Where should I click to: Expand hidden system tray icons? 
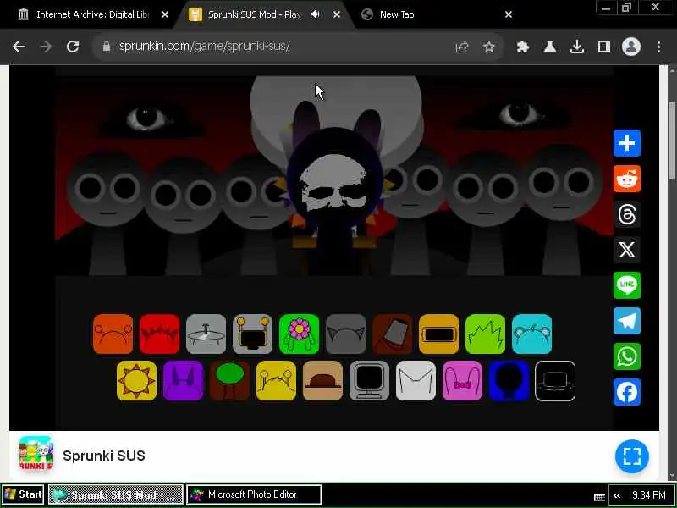(x=617, y=495)
